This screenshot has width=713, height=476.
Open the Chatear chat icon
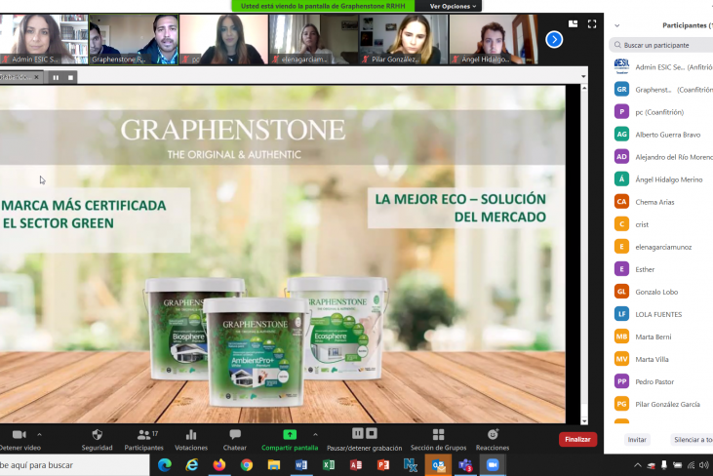point(235,435)
